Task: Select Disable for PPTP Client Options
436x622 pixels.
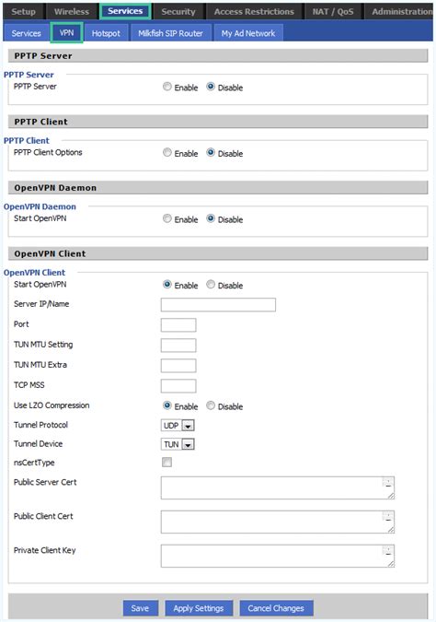Action: pyautogui.click(x=211, y=152)
